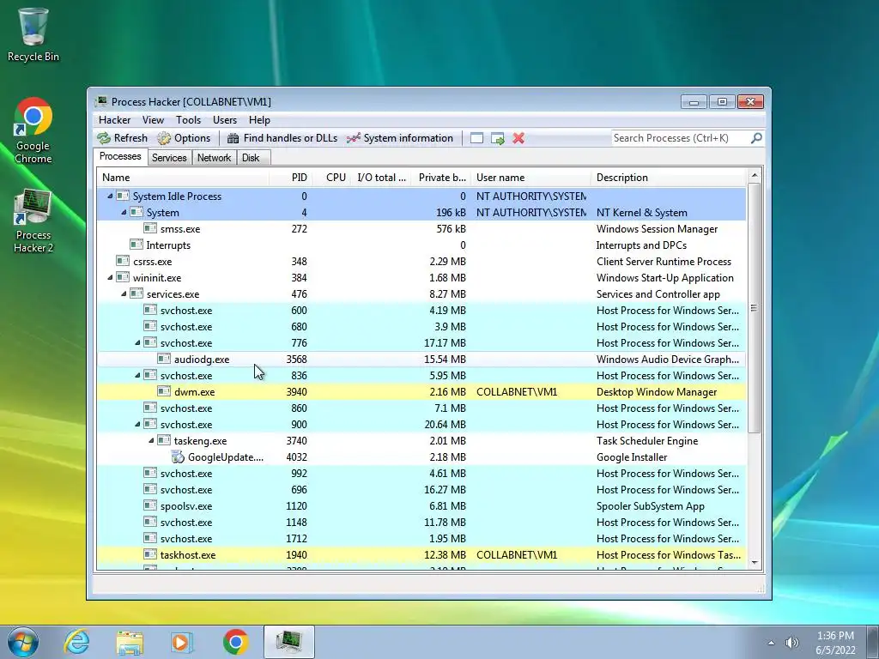Open the View menu
Screen dimensions: 879x659
click(x=153, y=120)
